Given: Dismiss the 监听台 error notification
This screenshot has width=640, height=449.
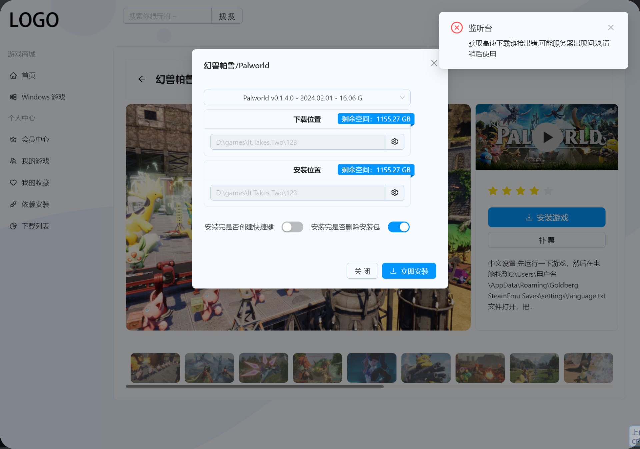Looking at the screenshot, I should tap(611, 28).
